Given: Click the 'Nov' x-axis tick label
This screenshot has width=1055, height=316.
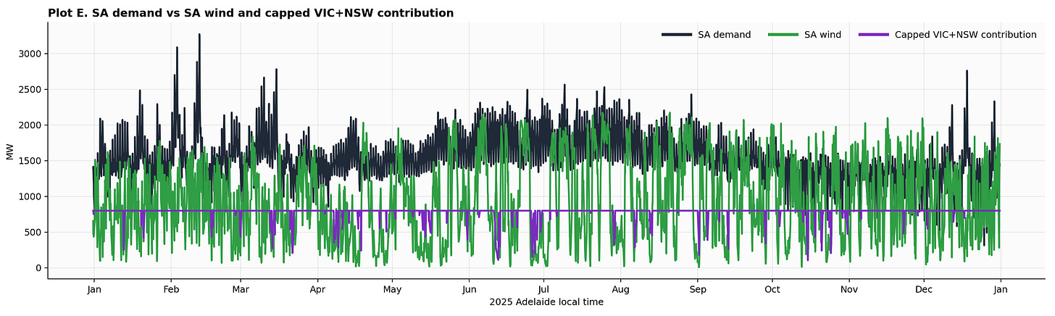Looking at the screenshot, I should 849,288.
